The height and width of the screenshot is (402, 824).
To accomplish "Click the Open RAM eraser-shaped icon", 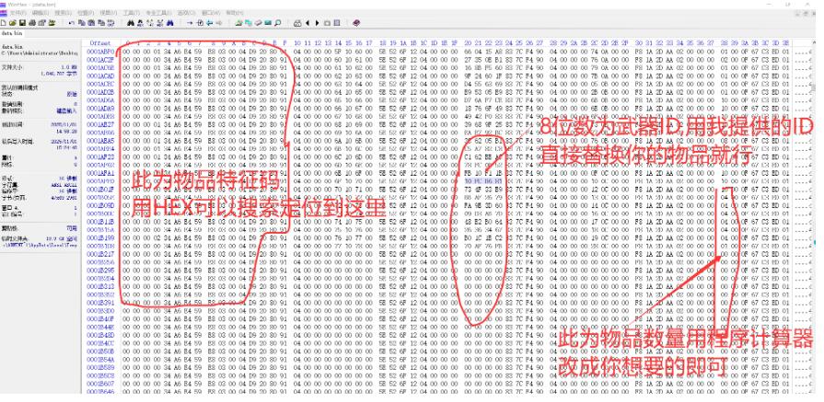I will [258, 23].
